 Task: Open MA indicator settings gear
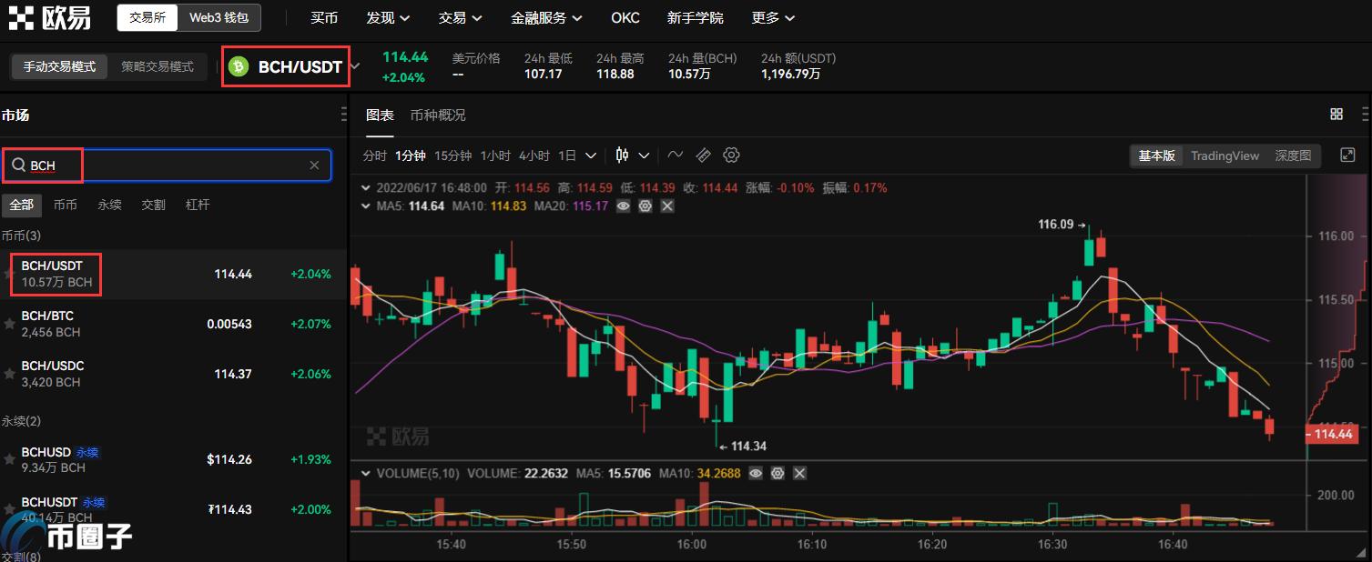645,206
